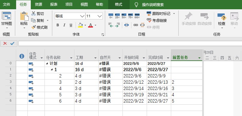Image resolution: width=242 pixels, height=116 pixels.
Task: Toggle Underline formatting
Action: [x=71, y=25]
